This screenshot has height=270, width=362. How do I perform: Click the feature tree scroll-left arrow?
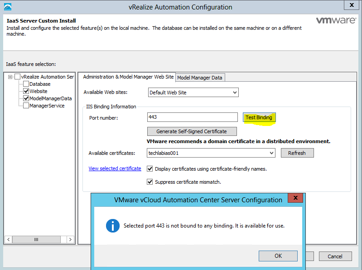point(9,239)
